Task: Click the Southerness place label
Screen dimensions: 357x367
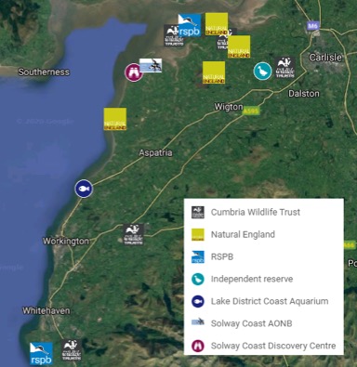Action: tap(44, 72)
